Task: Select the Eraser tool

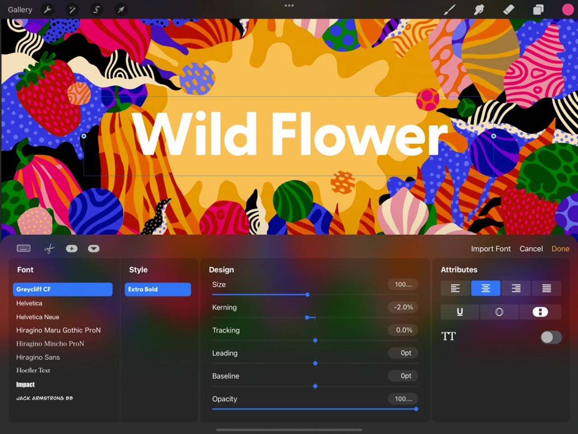Action: tap(508, 9)
